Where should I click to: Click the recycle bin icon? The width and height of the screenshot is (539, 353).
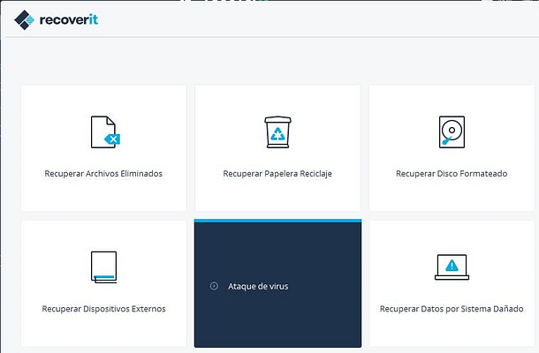(x=277, y=131)
